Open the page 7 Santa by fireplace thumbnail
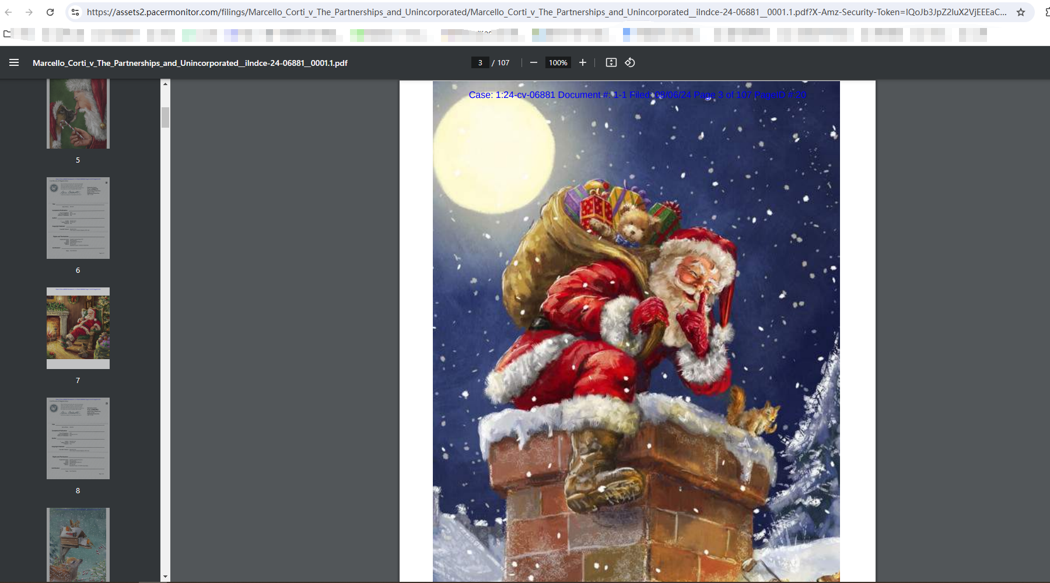1050x583 pixels. coord(78,328)
